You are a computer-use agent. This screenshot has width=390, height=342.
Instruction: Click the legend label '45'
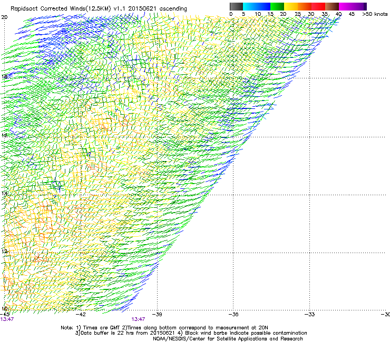[x=352, y=14]
